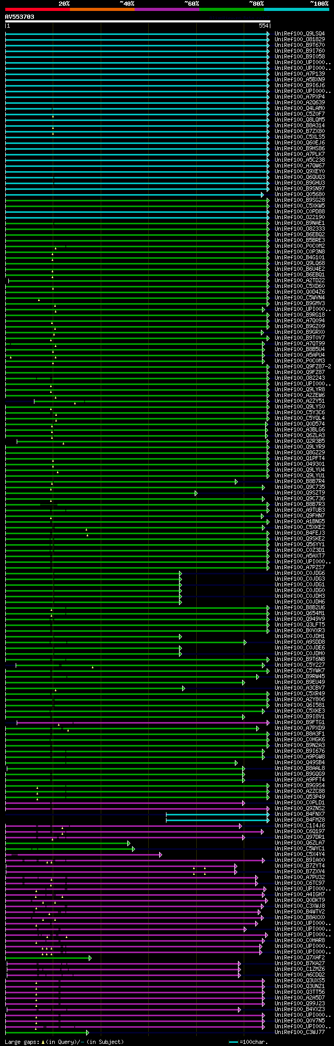334x1046 pixels.
Task: Open last hit UniRef100_C3WJ77
Action: 300,1032
